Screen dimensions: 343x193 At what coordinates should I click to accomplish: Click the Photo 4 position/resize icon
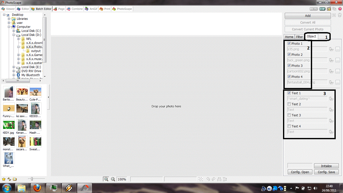pyautogui.click(x=331, y=82)
